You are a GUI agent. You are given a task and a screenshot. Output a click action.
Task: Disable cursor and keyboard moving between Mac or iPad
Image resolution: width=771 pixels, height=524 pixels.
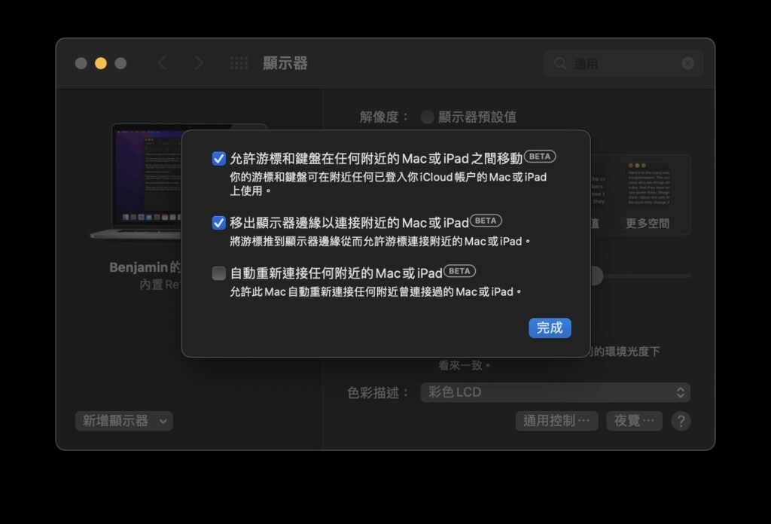click(x=219, y=159)
